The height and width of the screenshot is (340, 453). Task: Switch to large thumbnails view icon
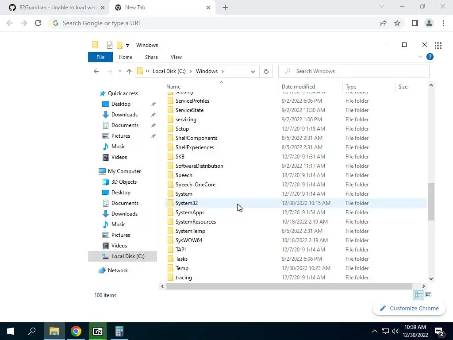pos(428,295)
